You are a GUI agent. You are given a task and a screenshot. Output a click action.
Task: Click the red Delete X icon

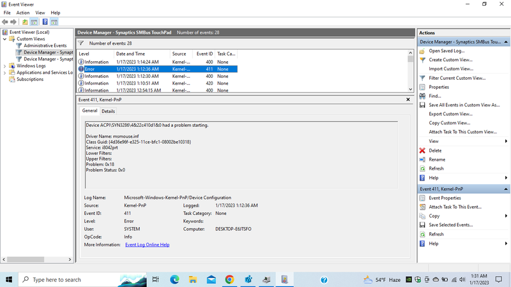(x=422, y=151)
